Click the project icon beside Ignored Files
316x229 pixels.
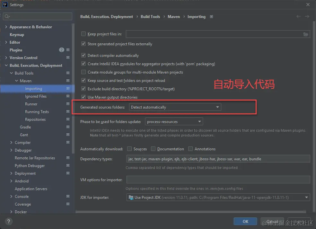click(x=68, y=96)
